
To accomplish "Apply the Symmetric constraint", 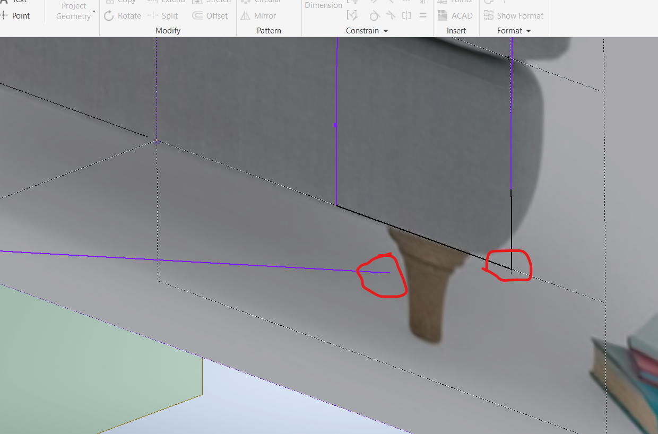I will (406, 15).
